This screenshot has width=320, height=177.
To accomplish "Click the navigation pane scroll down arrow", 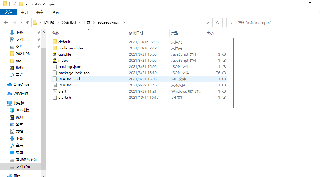I will [x=44, y=175].
